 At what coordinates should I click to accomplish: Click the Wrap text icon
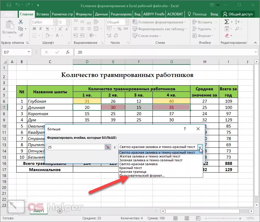pyautogui.click(x=96, y=22)
